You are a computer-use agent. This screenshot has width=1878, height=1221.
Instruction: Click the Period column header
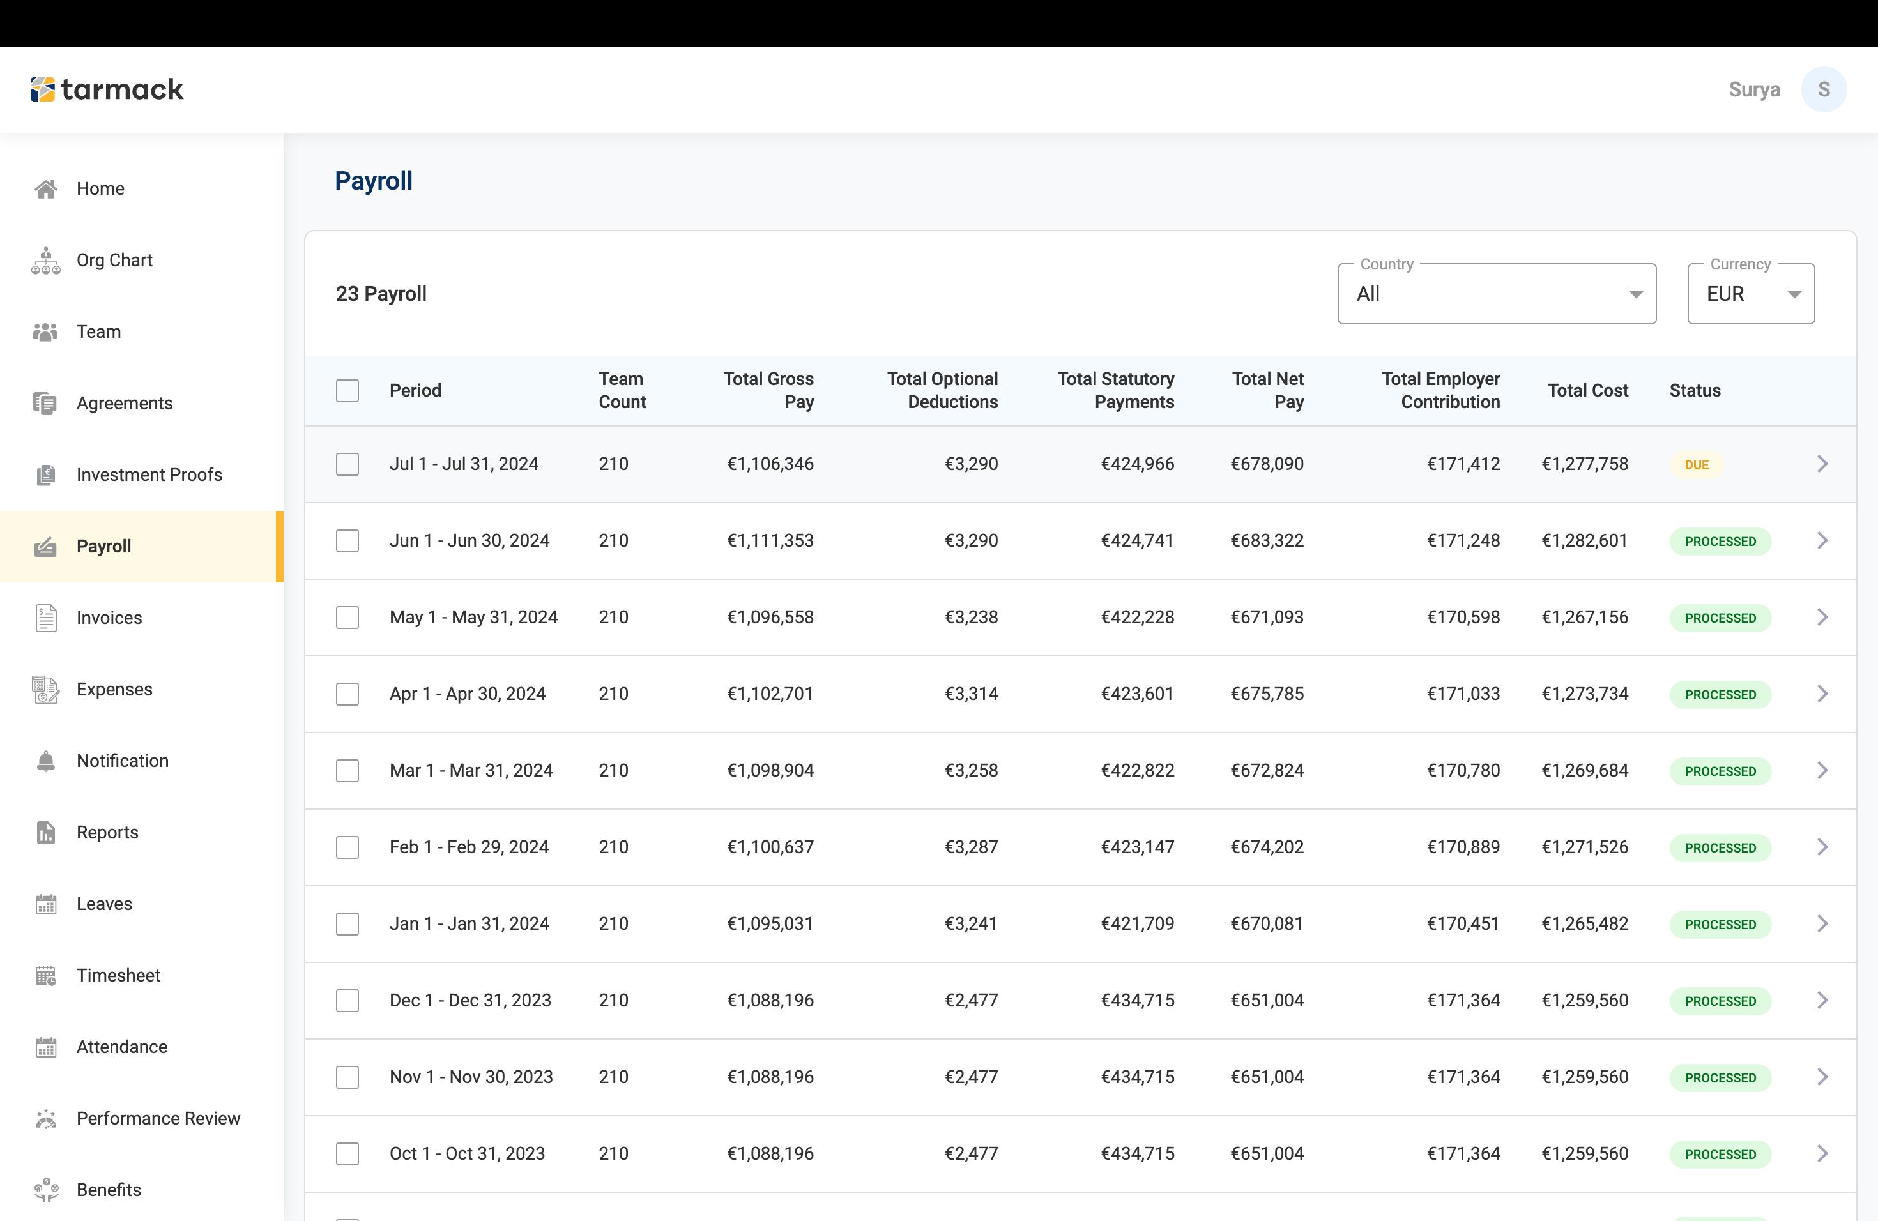click(415, 390)
